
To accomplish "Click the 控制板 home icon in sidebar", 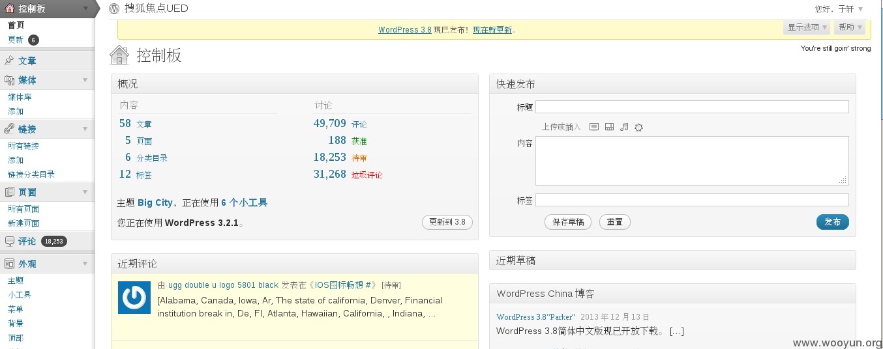I will tap(9, 8).
